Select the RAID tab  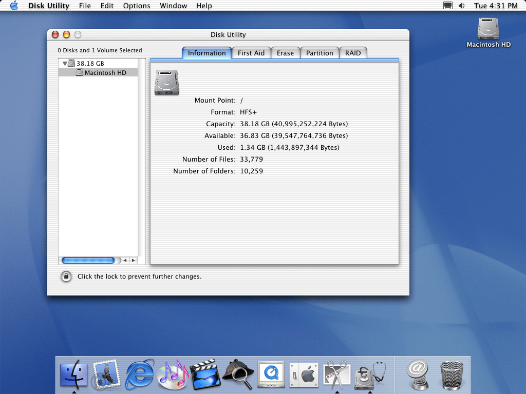point(353,53)
